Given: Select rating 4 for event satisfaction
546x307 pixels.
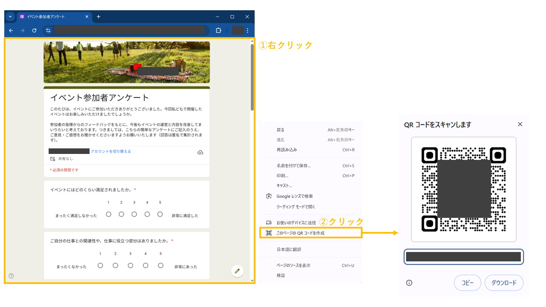Looking at the screenshot, I should 147,214.
